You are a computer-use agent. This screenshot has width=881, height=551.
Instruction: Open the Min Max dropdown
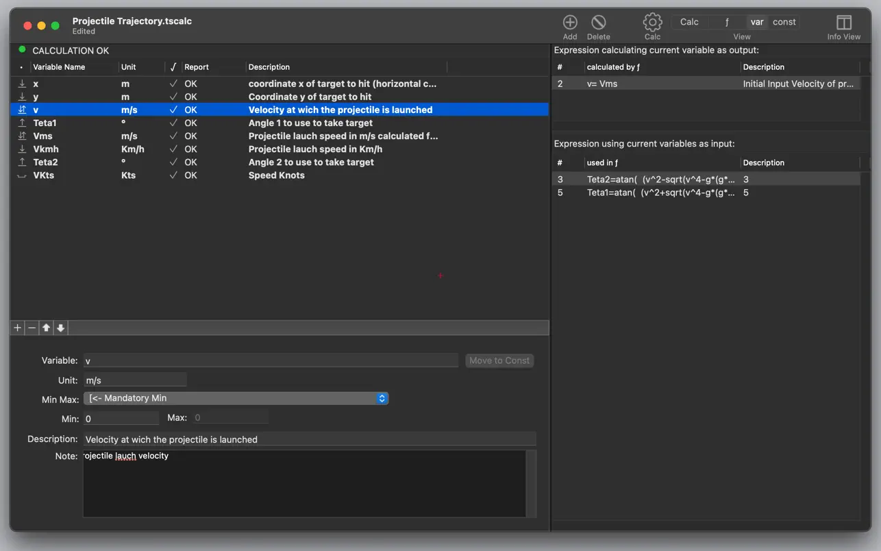(x=236, y=398)
